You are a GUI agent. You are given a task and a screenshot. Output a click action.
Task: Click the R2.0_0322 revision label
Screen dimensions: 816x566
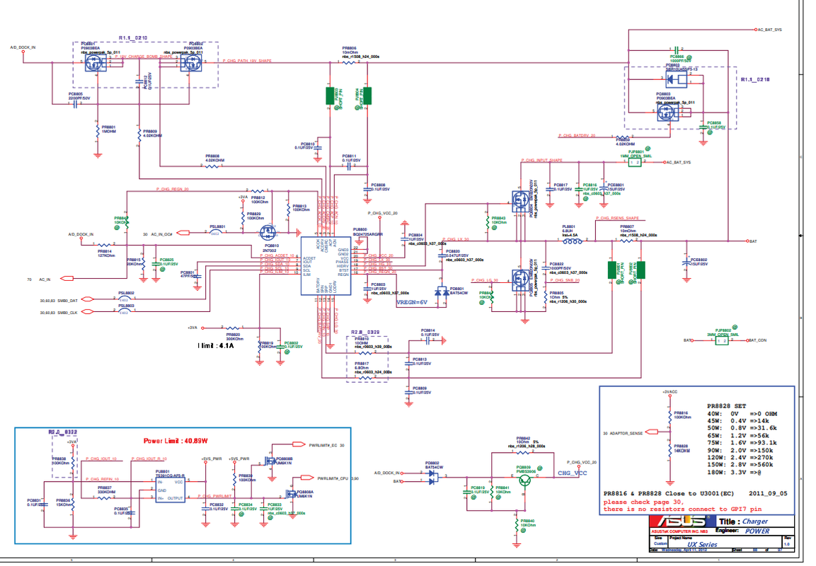tap(62, 432)
